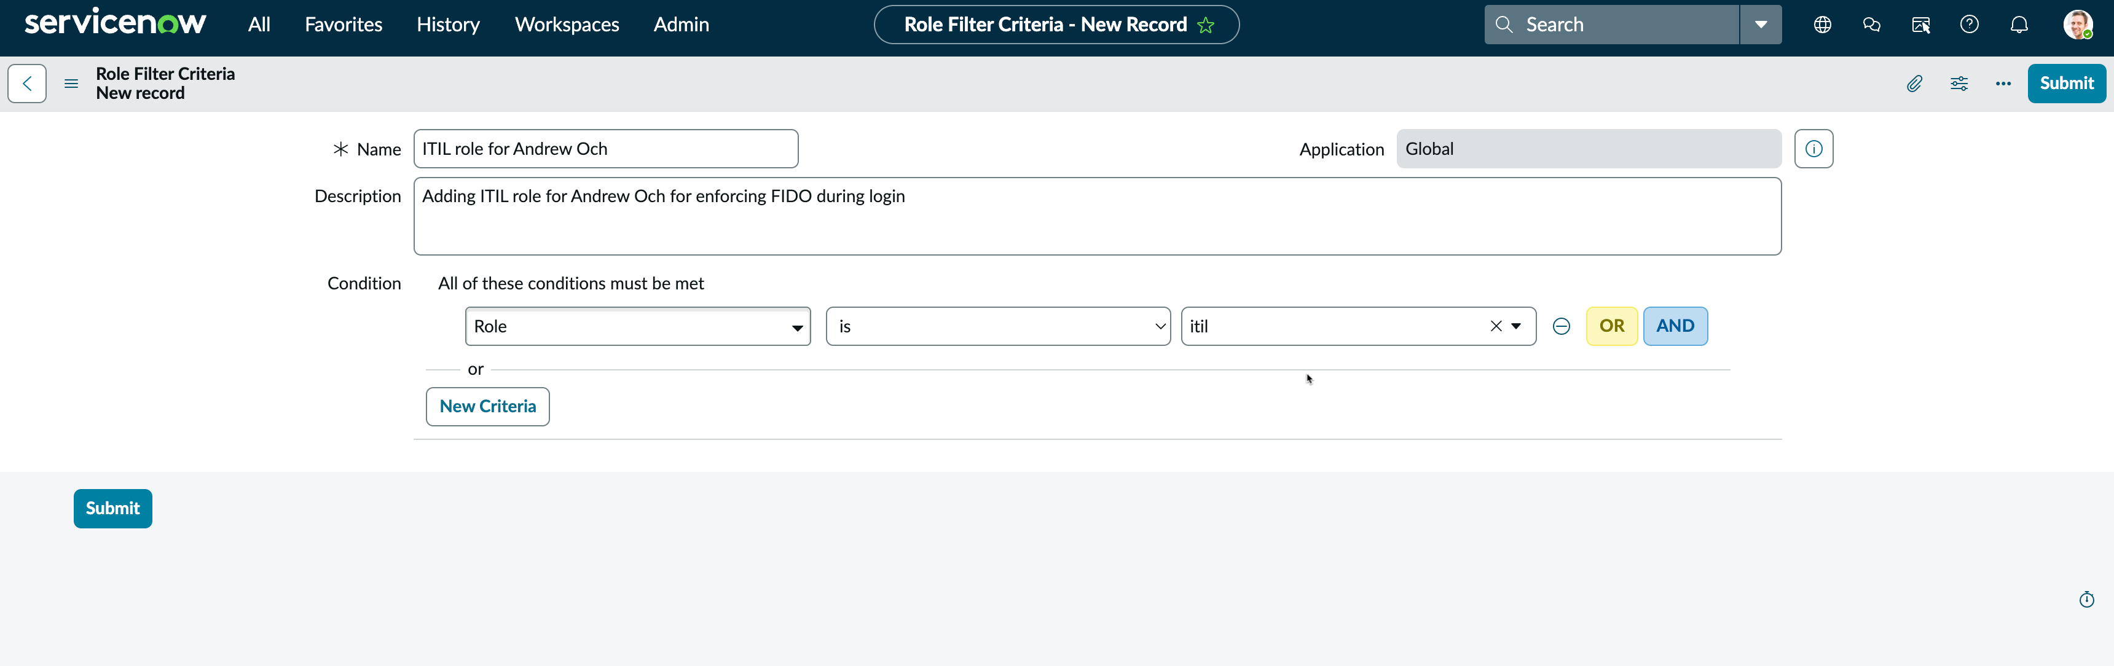Expand the itil value dropdown arrow
The width and height of the screenshot is (2114, 666).
coord(1517,326)
